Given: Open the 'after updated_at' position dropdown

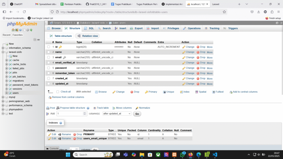Looking at the screenshot, I should pos(117,113).
